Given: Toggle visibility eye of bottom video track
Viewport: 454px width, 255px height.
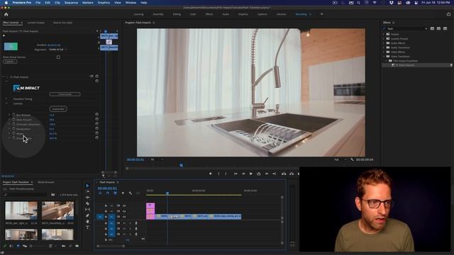Looking at the screenshot, I should 124,217.
